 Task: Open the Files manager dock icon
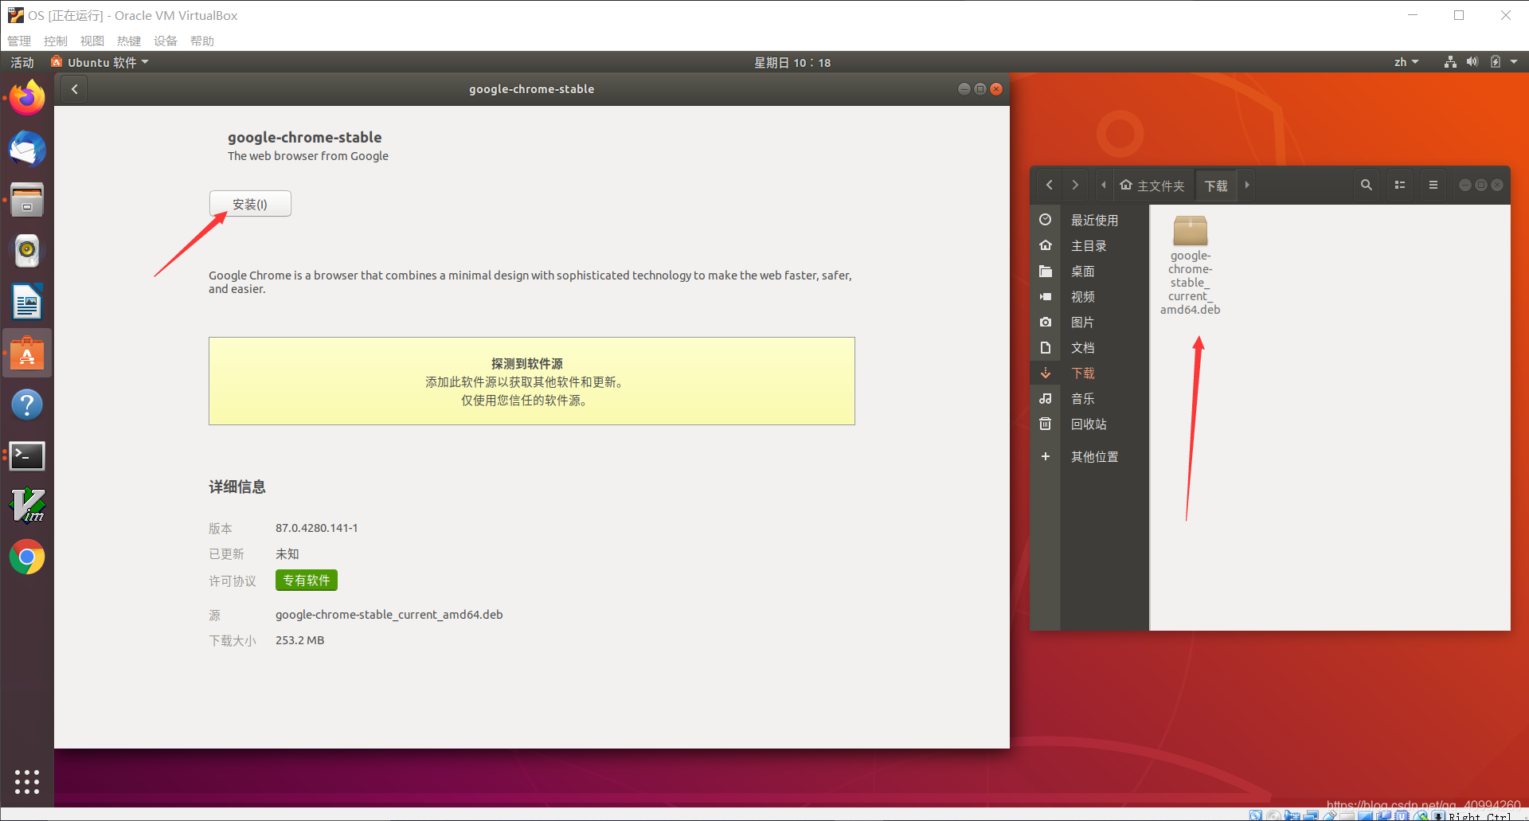click(27, 200)
